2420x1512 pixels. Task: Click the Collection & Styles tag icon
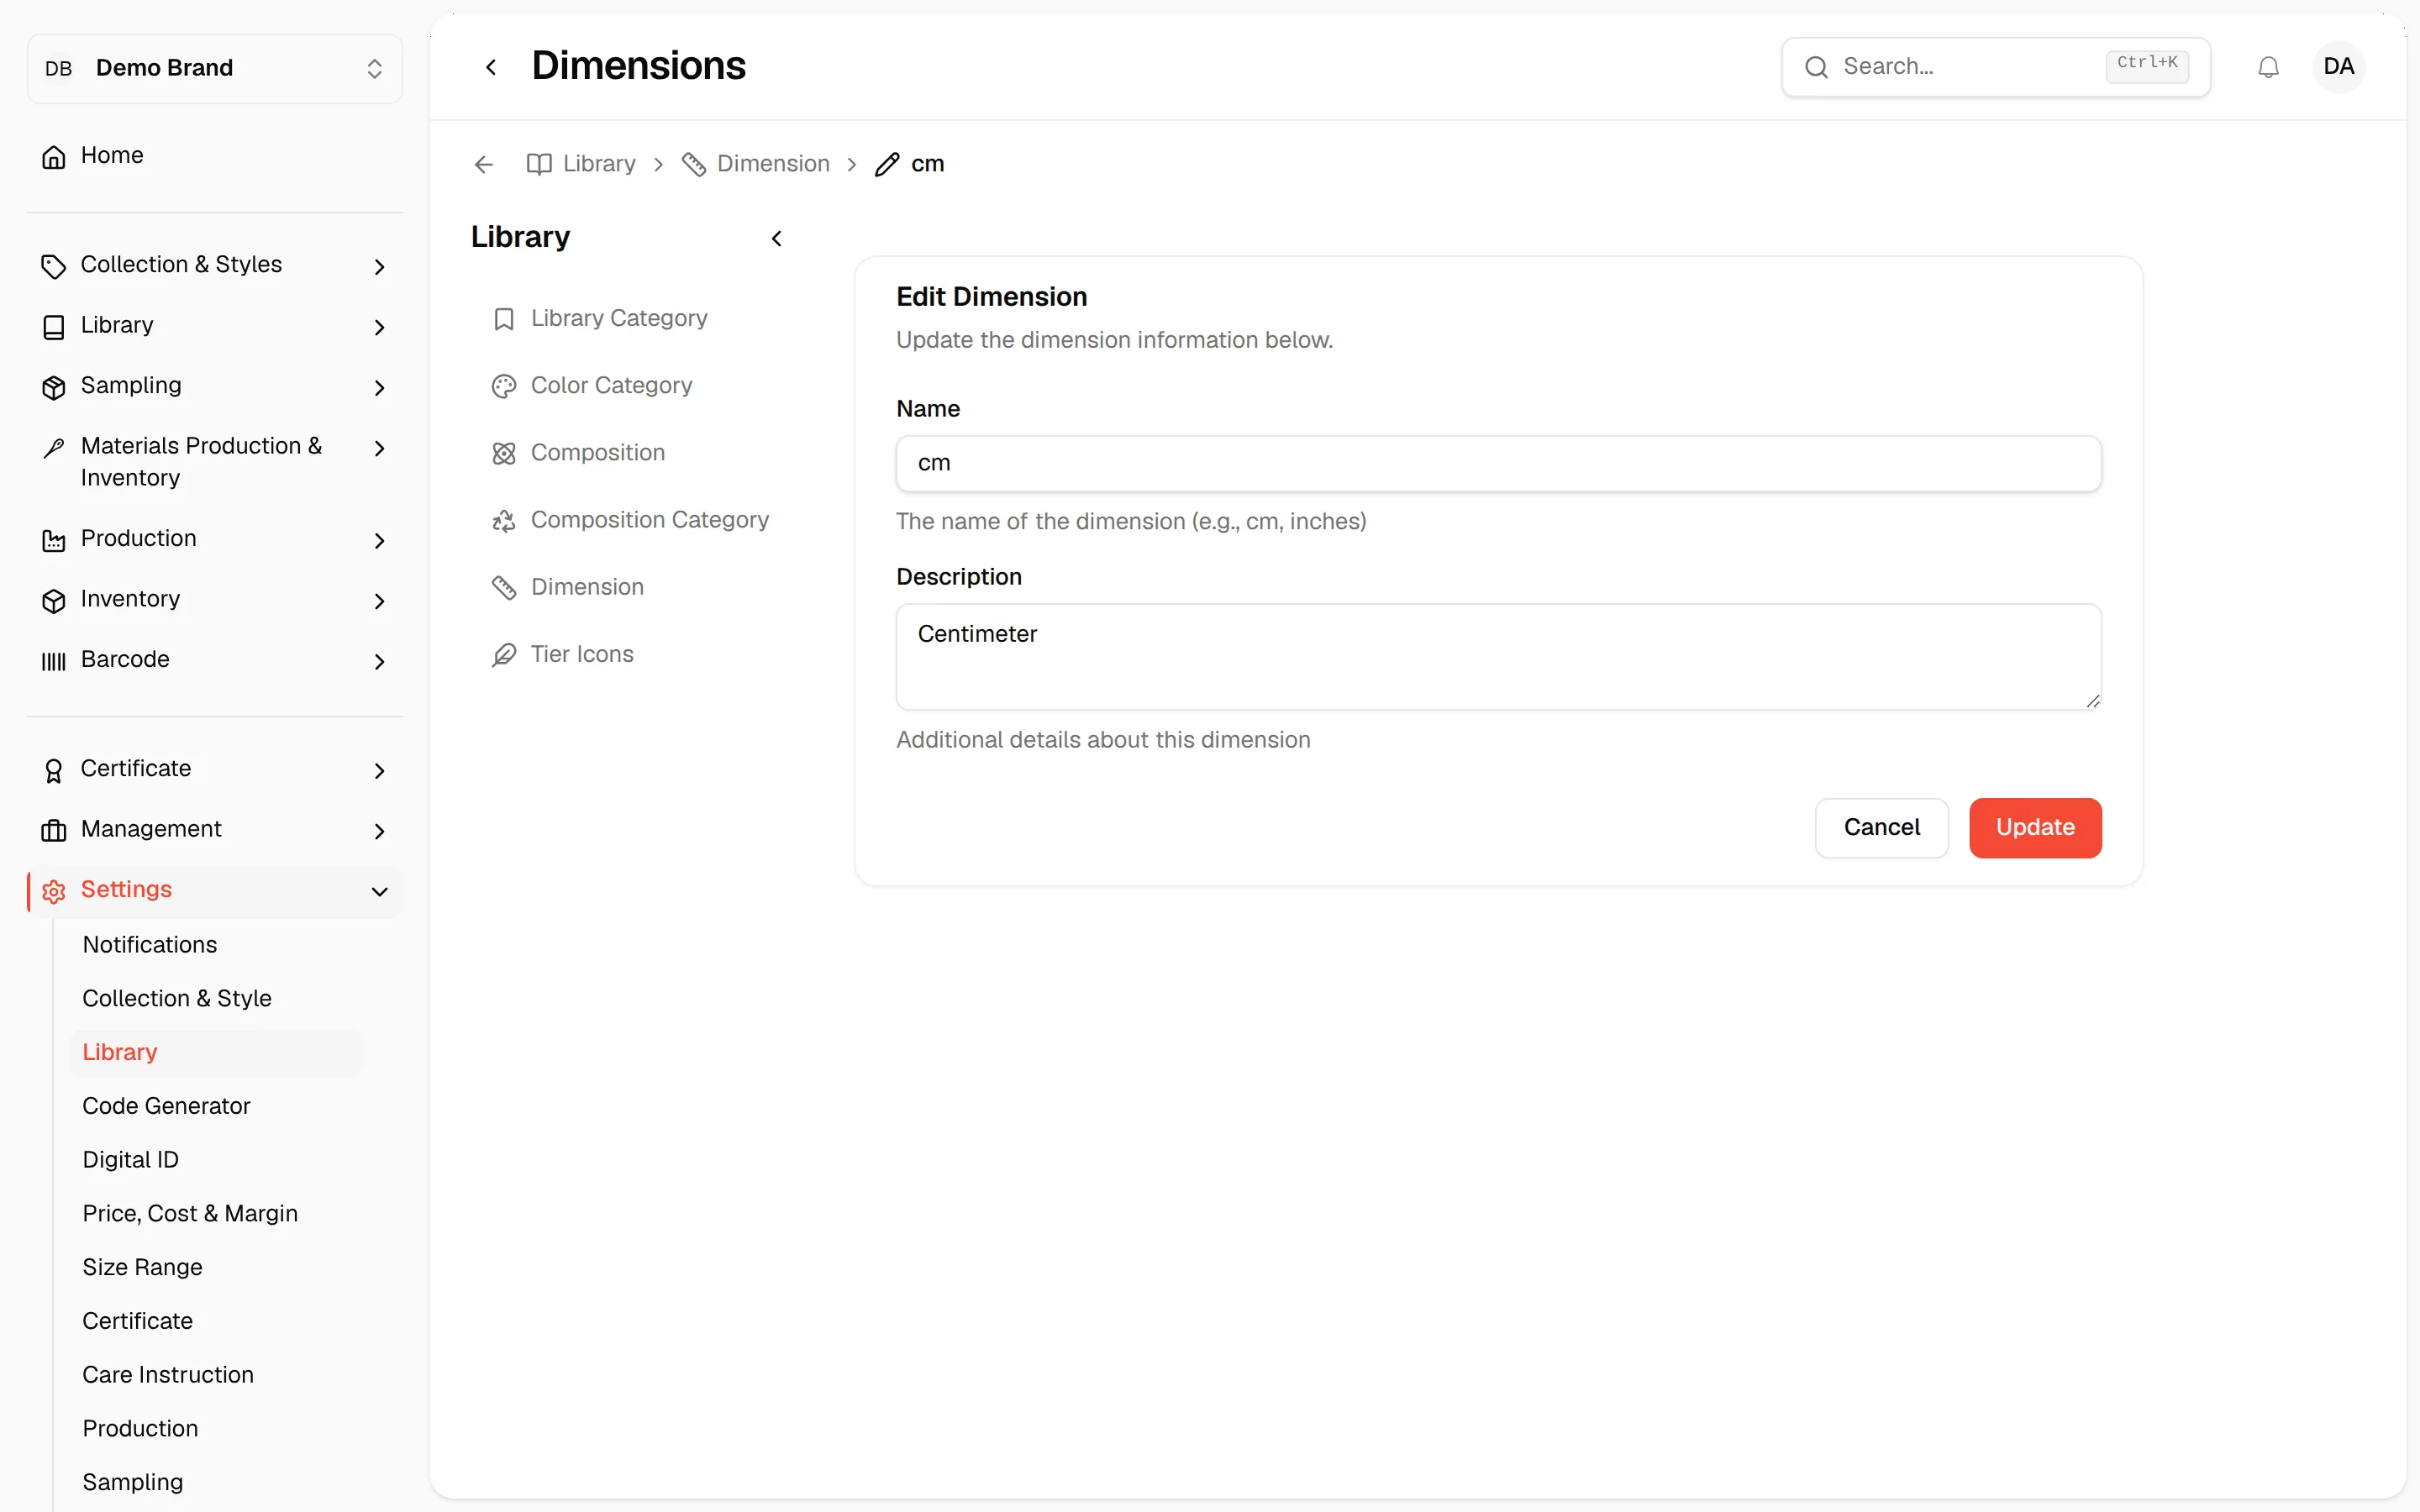coord(54,266)
